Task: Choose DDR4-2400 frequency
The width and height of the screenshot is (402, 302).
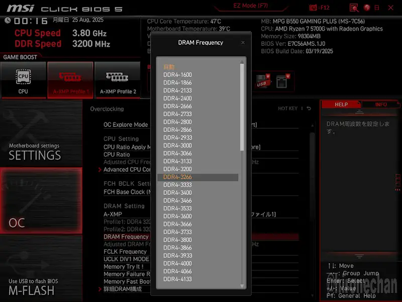Action: click(177, 98)
